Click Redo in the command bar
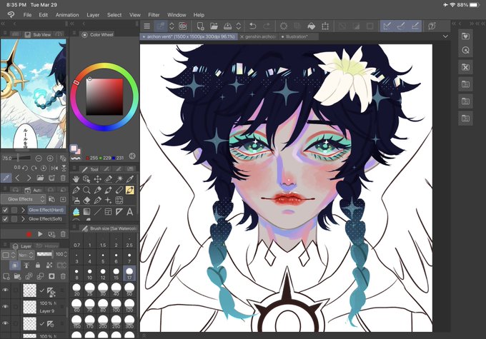Image resolution: width=486 pixels, height=339 pixels. [x=267, y=26]
